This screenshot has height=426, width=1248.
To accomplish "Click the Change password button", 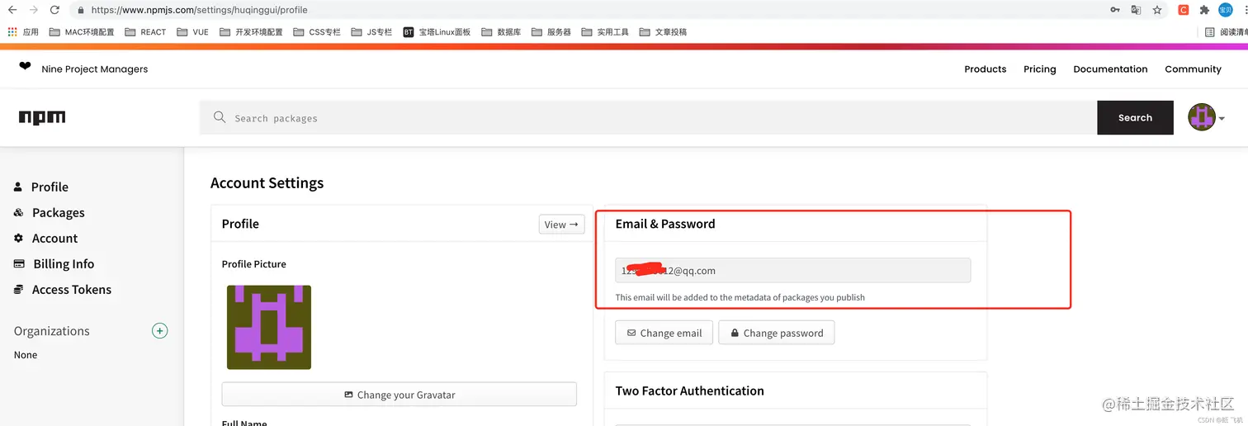I will 777,333.
